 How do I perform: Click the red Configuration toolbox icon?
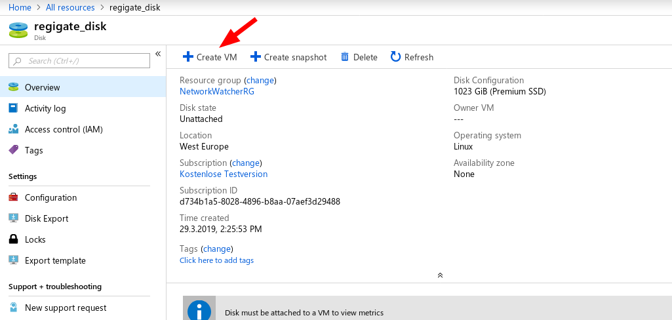pyautogui.click(x=13, y=197)
